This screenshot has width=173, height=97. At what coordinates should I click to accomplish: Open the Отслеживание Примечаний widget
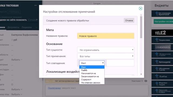(x=162, y=14)
